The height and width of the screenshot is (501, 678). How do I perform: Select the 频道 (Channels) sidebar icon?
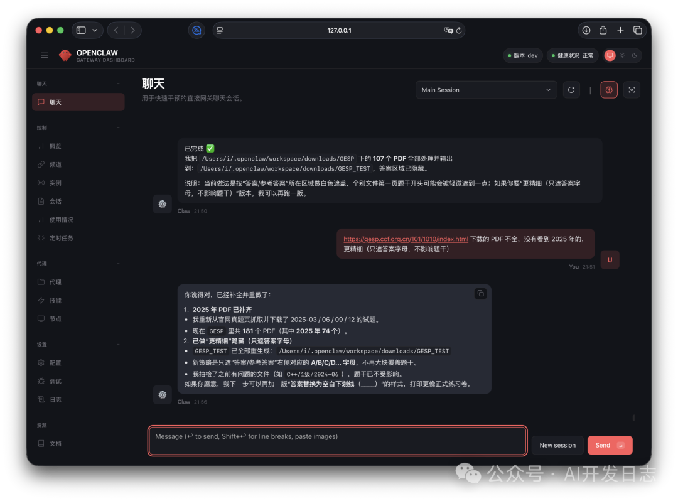(x=55, y=164)
